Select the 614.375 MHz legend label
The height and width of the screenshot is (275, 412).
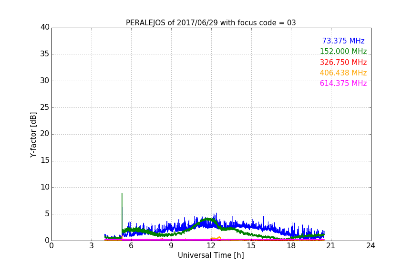pyautogui.click(x=343, y=83)
